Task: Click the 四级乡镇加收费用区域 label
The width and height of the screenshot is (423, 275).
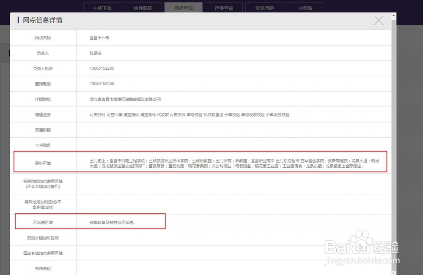Action: (x=43, y=253)
